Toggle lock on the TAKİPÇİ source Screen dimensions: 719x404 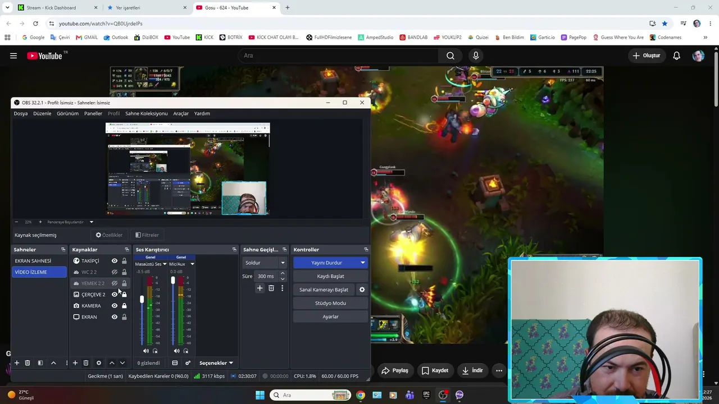pos(124,261)
